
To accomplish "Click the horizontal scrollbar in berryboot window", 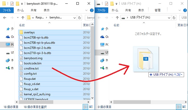I will point(36,102).
